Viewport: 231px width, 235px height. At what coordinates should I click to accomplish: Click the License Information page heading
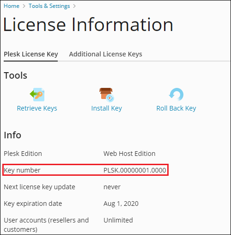point(88,25)
